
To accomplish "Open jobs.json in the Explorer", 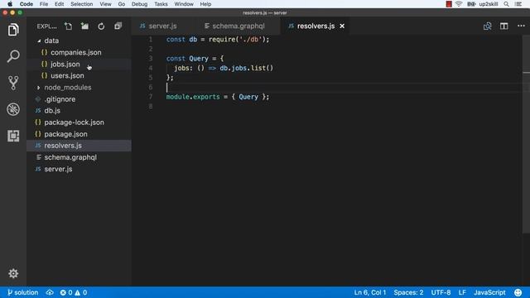I will coord(65,65).
